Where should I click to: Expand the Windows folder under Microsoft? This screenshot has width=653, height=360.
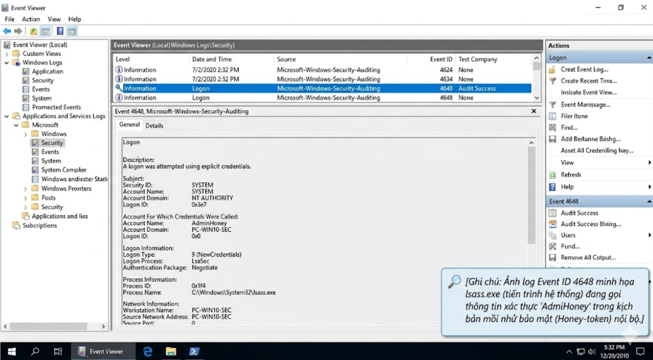pyautogui.click(x=26, y=134)
